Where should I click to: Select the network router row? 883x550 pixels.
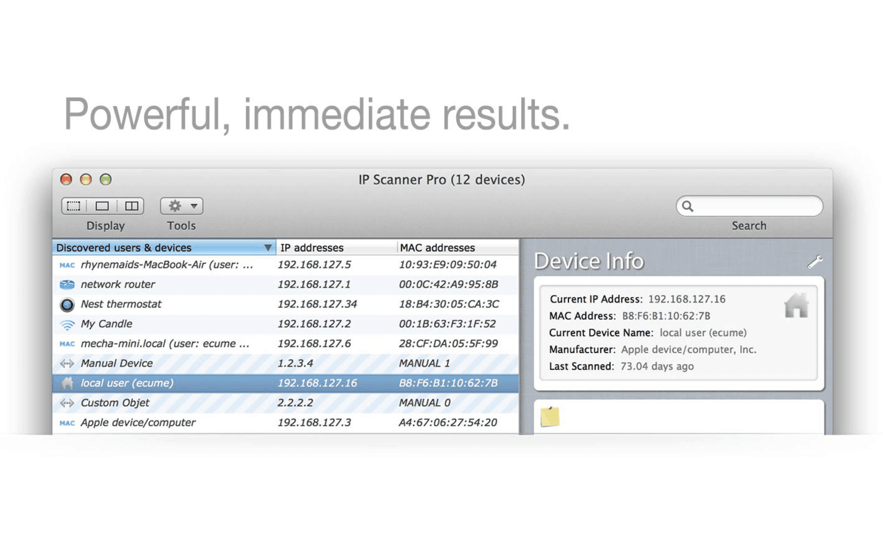(286, 285)
